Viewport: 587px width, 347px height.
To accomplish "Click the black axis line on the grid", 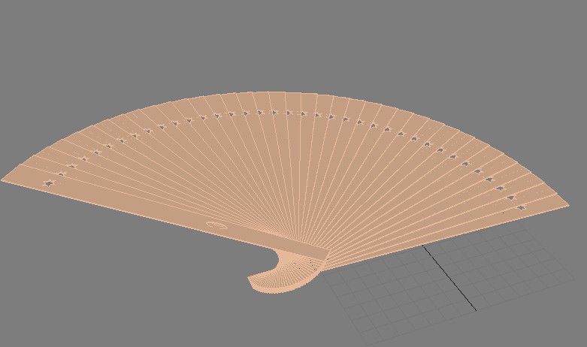I will 449,278.
